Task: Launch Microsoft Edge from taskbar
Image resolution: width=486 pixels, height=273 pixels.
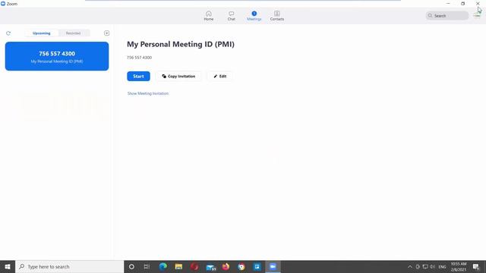Action: pos(163,266)
